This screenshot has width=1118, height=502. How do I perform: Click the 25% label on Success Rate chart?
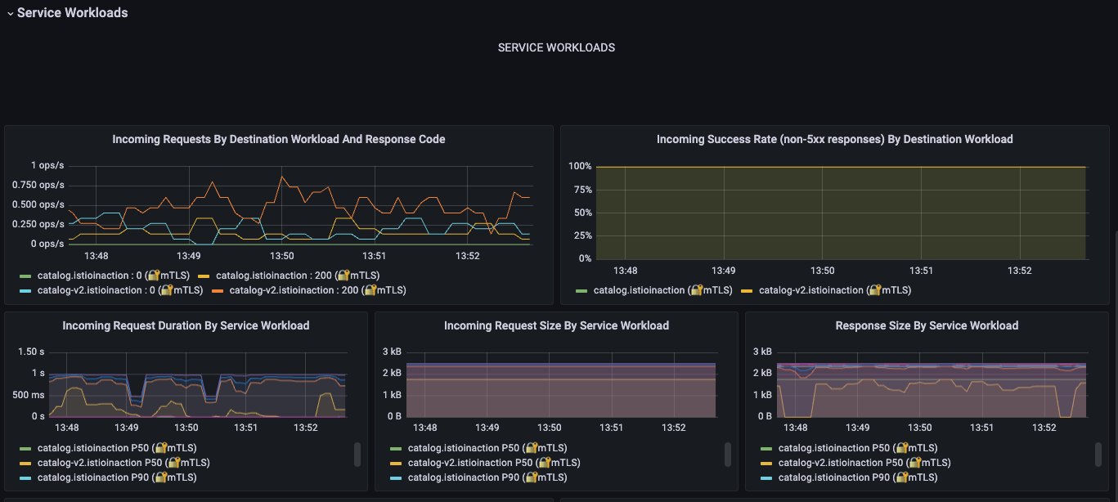[x=582, y=235]
